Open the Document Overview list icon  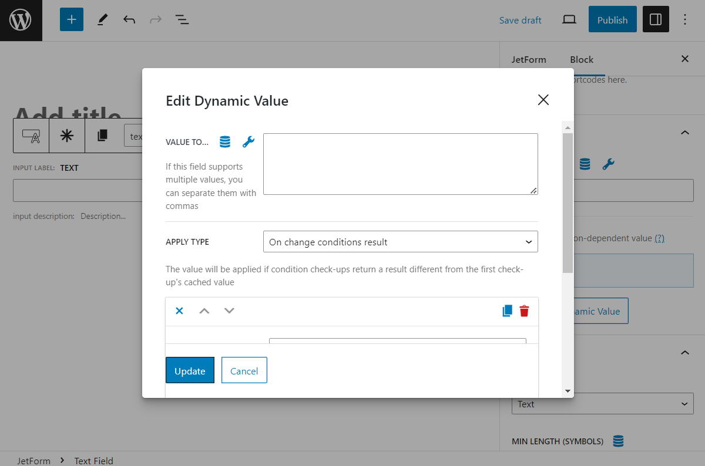point(182,19)
